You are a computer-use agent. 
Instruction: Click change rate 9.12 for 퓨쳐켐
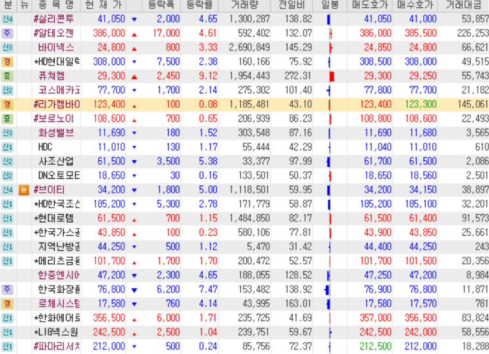pos(208,76)
